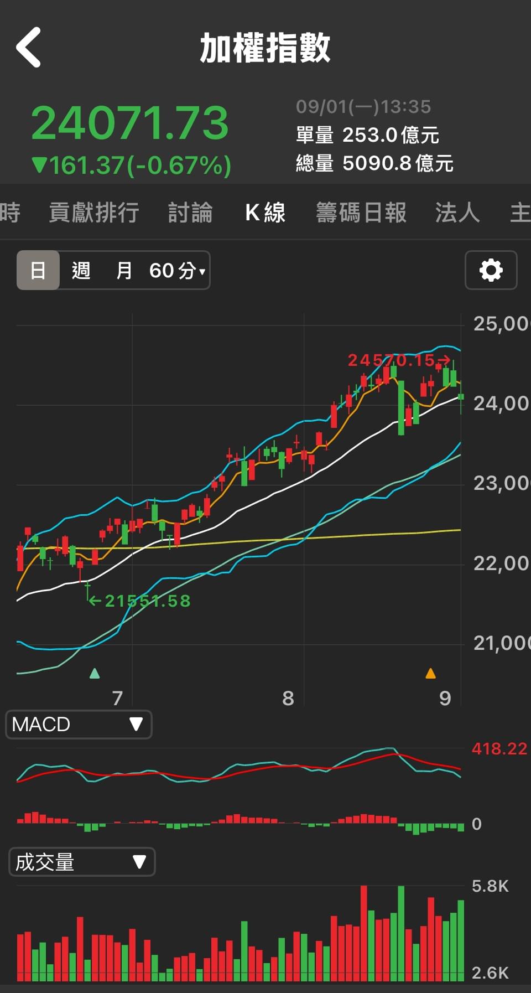This screenshot has width=531, height=993.
Task: Tap the 總量 5090.8億元 value
Action: (375, 163)
